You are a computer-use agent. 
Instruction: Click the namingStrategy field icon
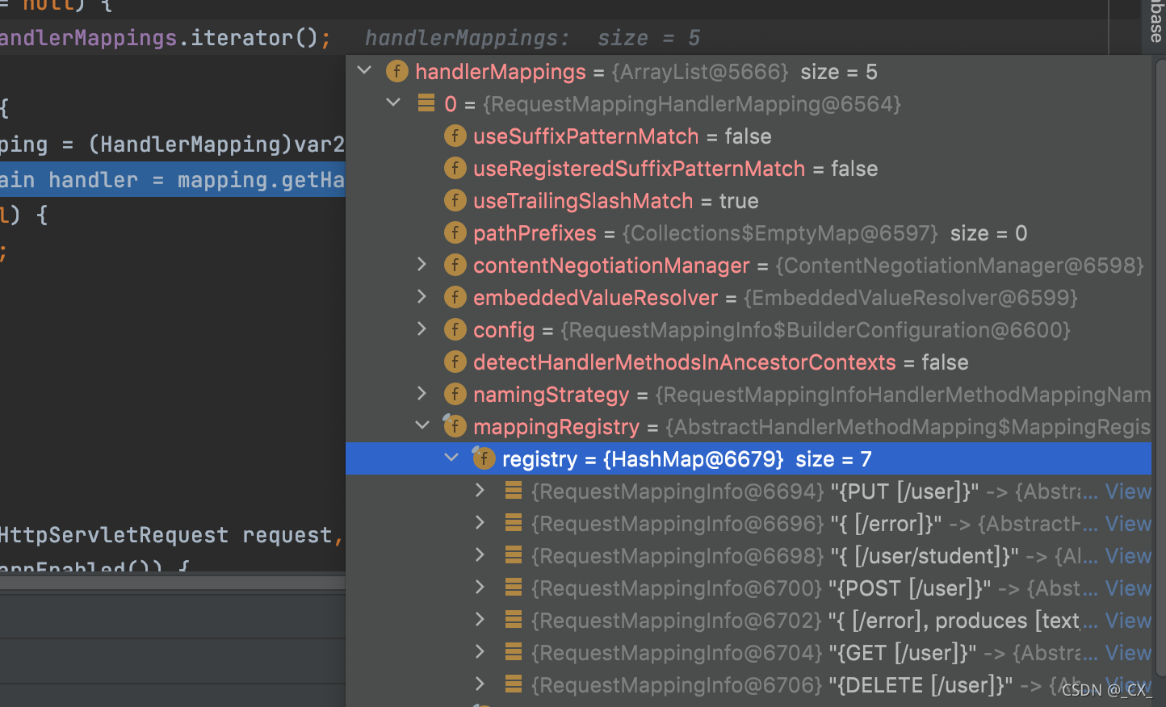pyautogui.click(x=455, y=394)
